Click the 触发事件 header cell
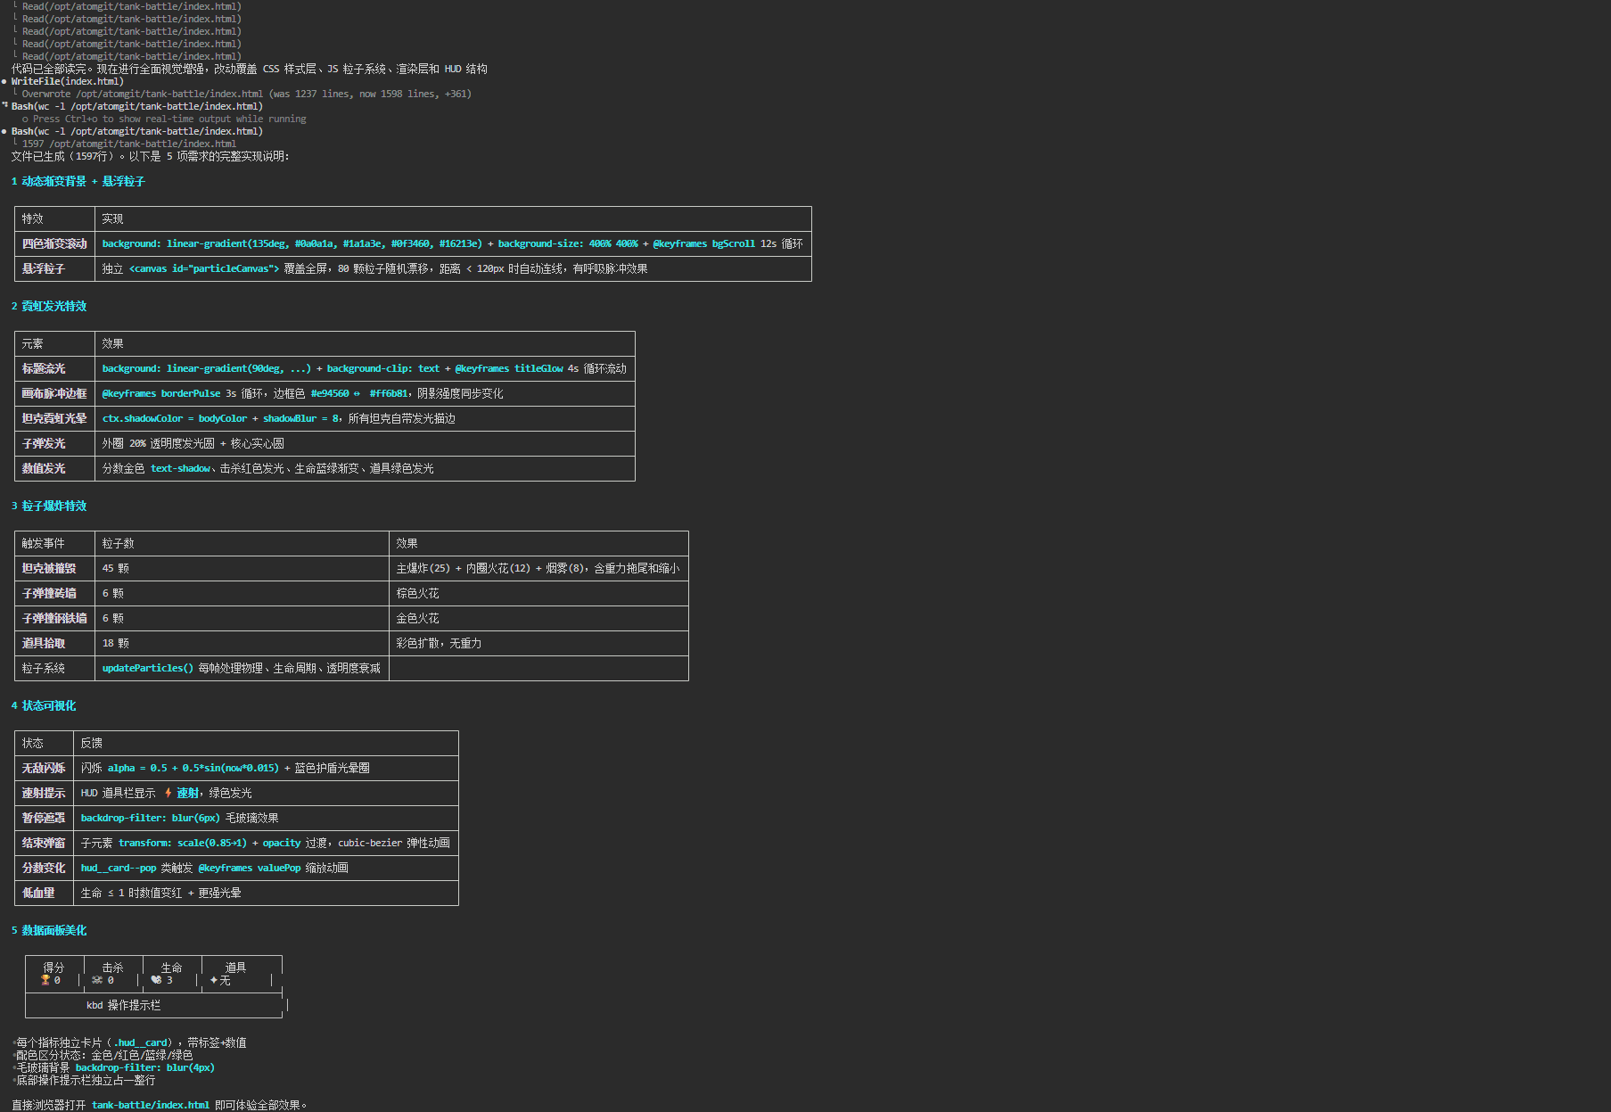 [x=54, y=543]
